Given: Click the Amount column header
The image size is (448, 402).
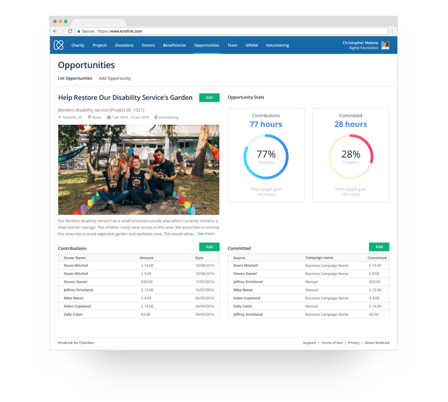Looking at the screenshot, I should pos(146,258).
